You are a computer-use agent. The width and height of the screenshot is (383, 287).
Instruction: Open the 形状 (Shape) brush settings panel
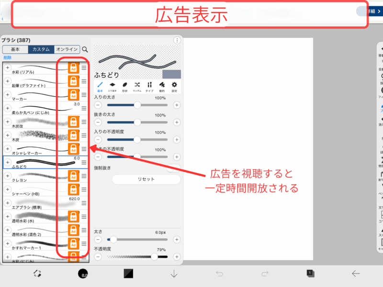[x=125, y=85]
